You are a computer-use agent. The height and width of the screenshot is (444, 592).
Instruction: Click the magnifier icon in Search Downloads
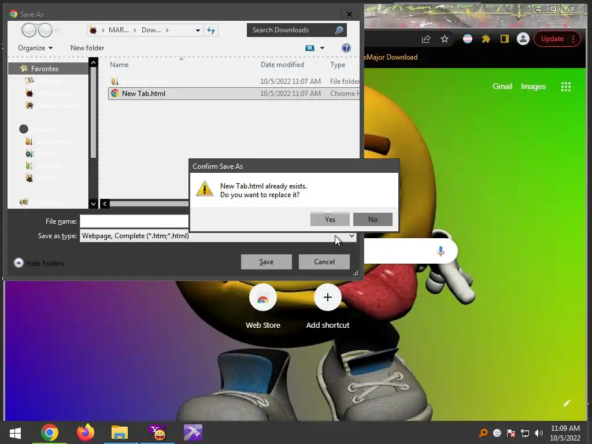339,30
